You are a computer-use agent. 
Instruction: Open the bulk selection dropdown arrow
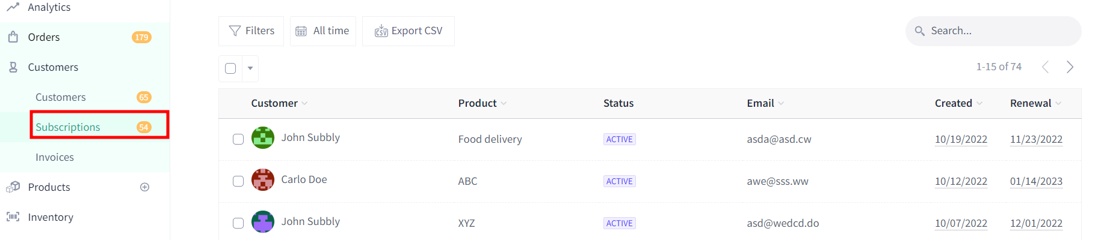(250, 68)
